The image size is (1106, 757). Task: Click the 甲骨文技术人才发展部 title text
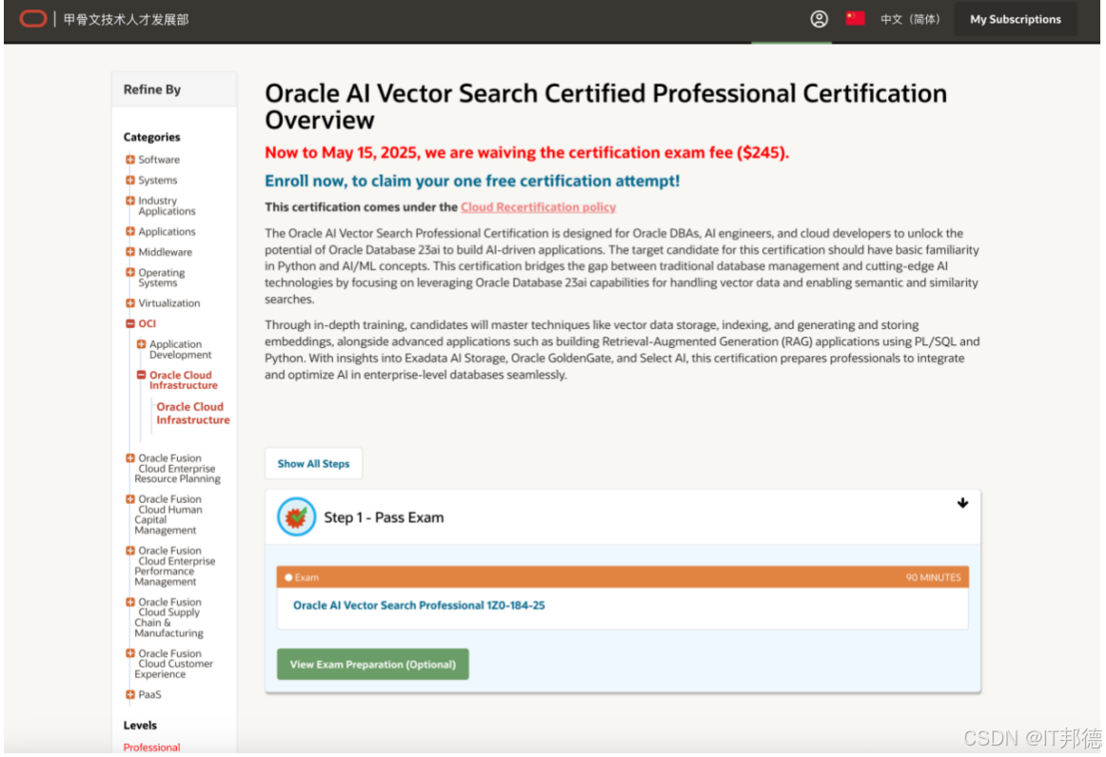127,19
